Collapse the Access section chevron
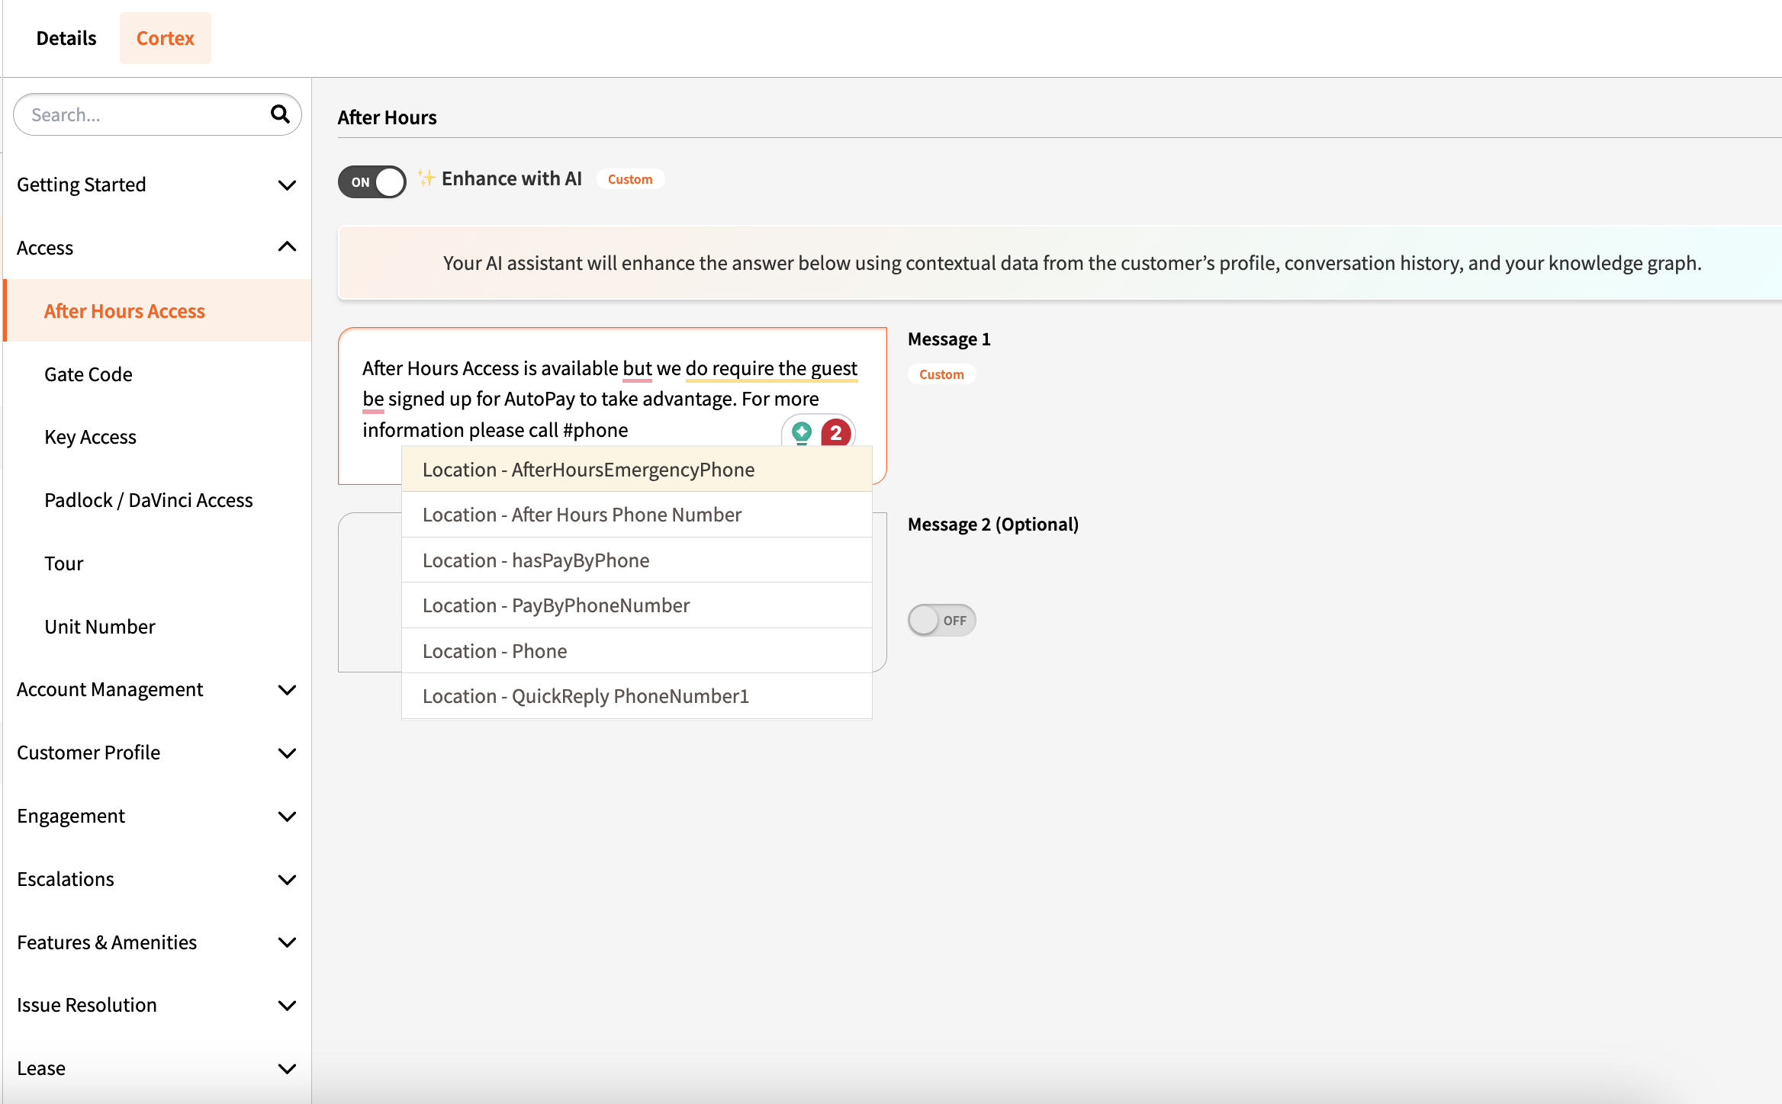 coord(287,247)
